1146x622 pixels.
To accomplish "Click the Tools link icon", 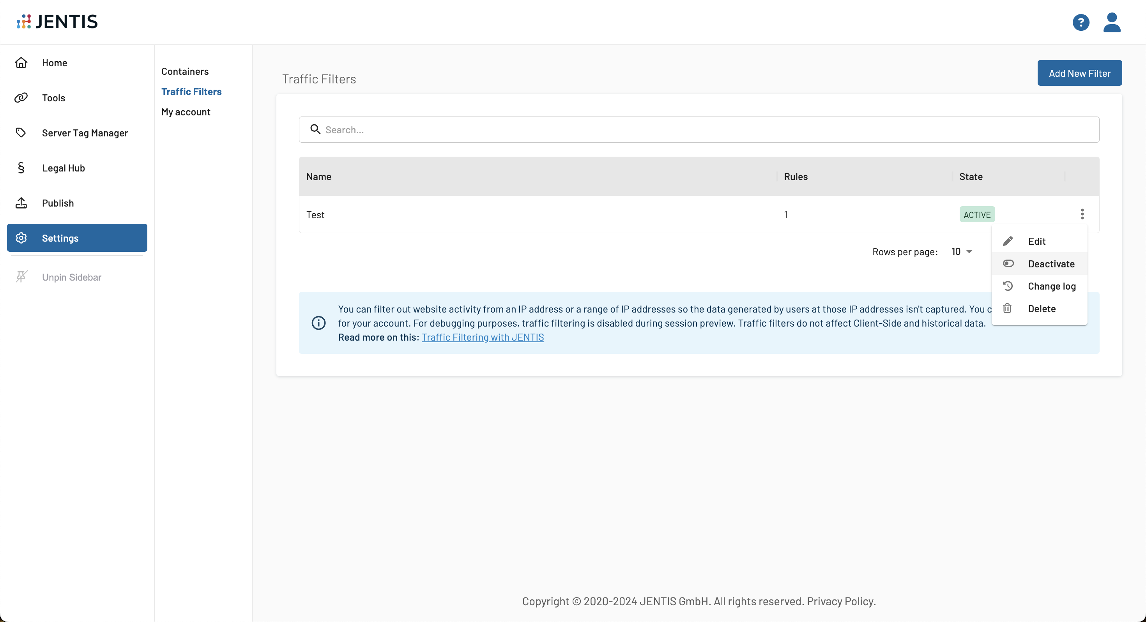I will (x=21, y=98).
